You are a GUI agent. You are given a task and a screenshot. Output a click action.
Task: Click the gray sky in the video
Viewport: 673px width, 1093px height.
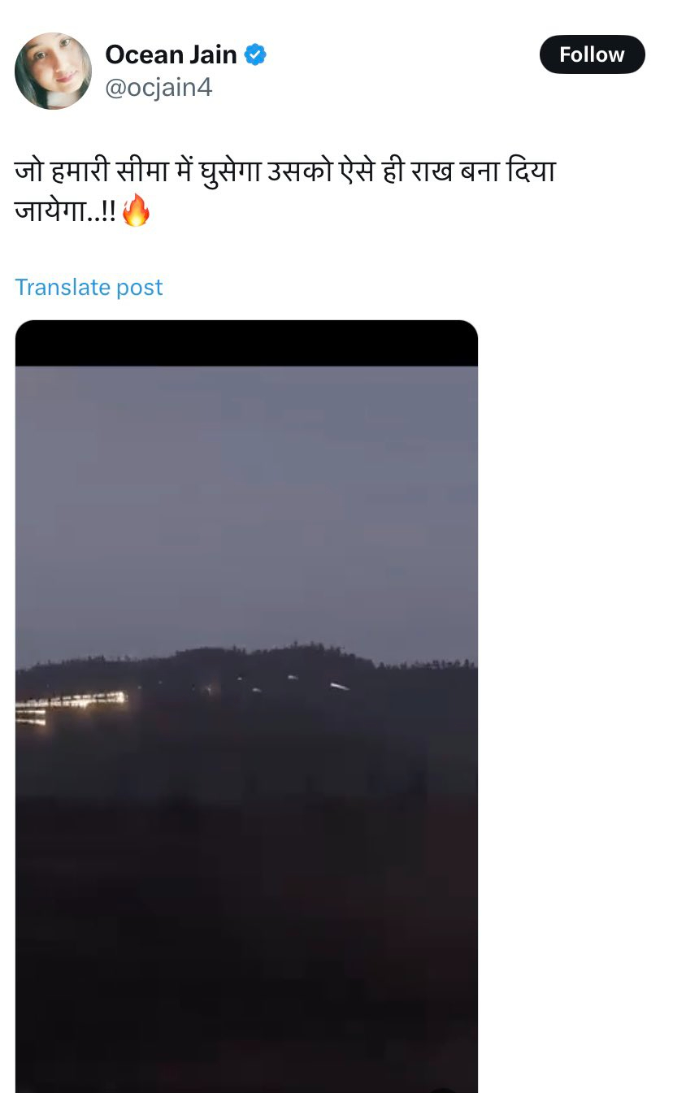tap(246, 504)
